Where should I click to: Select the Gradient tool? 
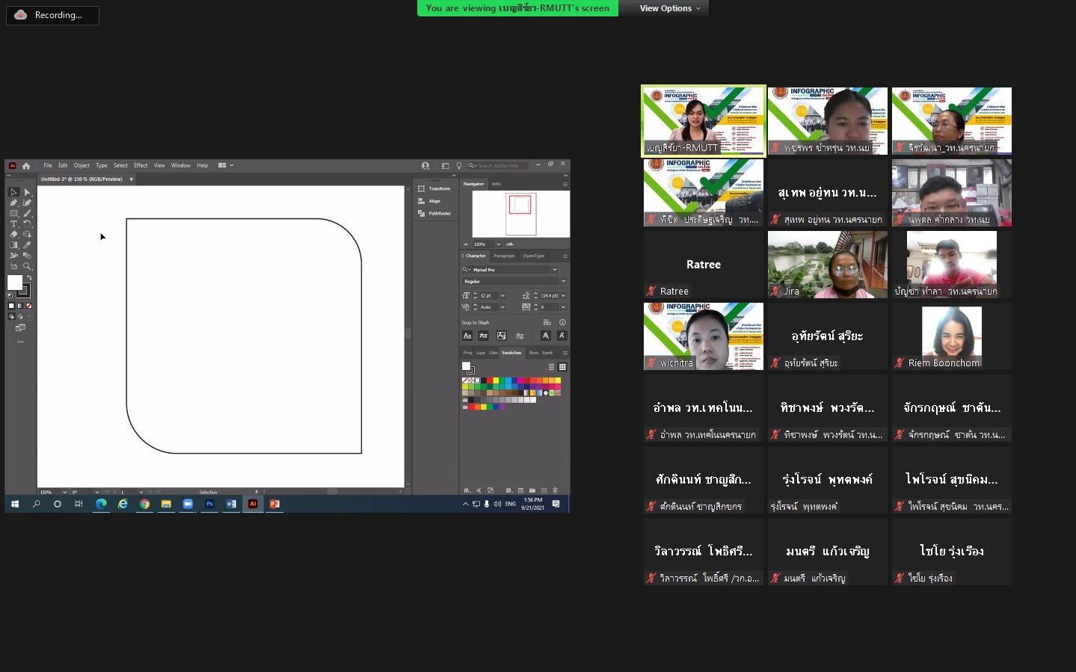click(x=13, y=244)
